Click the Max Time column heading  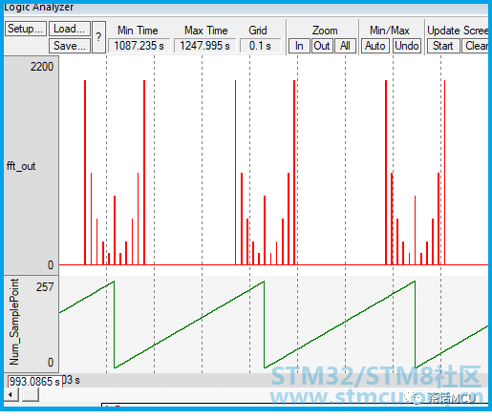pos(206,31)
